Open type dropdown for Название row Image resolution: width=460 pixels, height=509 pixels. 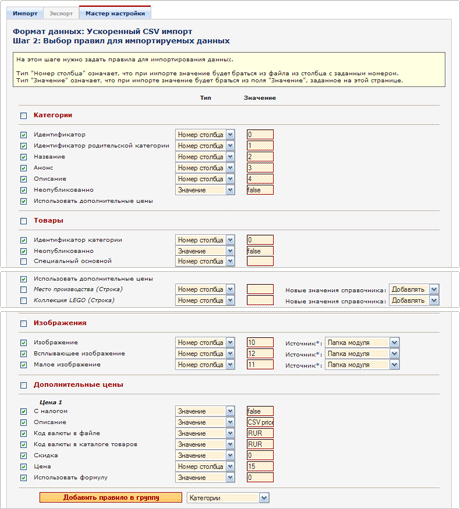(x=206, y=157)
